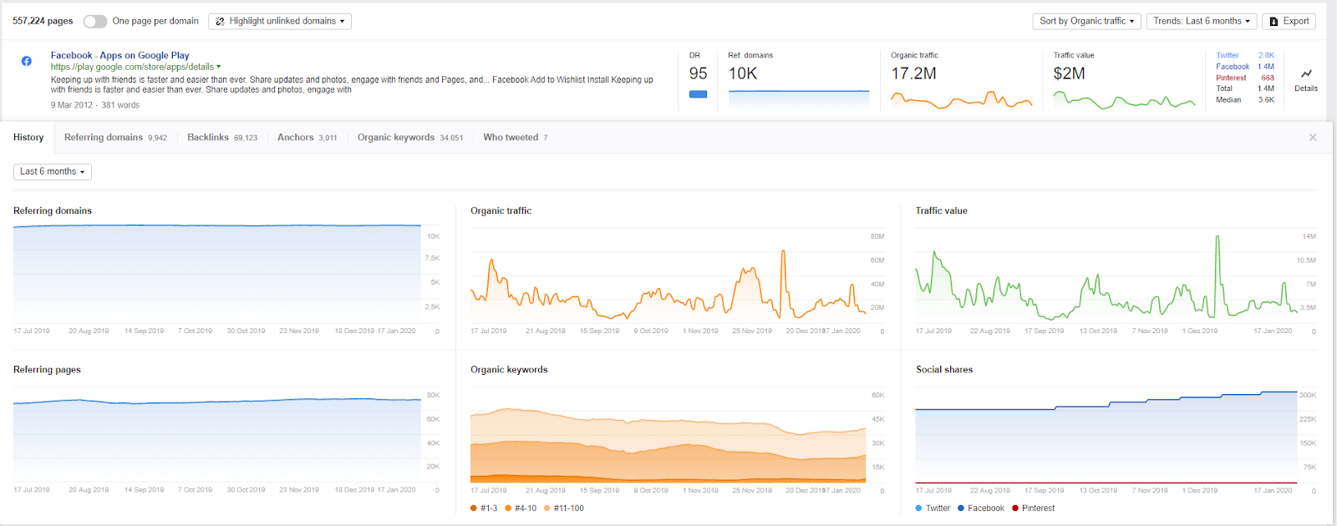Click the Export button
Image resolution: width=1337 pixels, height=526 pixels.
click(1289, 21)
